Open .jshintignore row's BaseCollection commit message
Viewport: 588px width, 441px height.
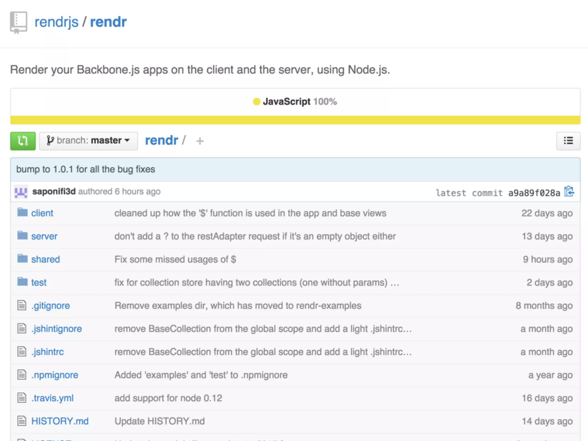click(x=263, y=329)
